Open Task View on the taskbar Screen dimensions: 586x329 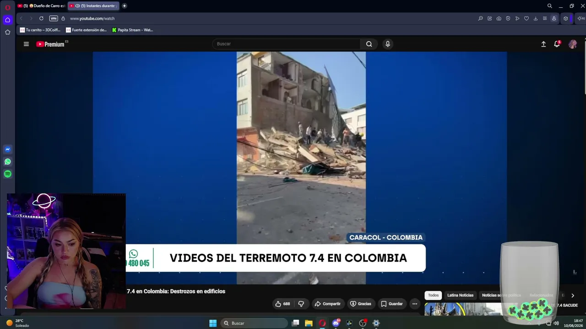pyautogui.click(x=296, y=323)
